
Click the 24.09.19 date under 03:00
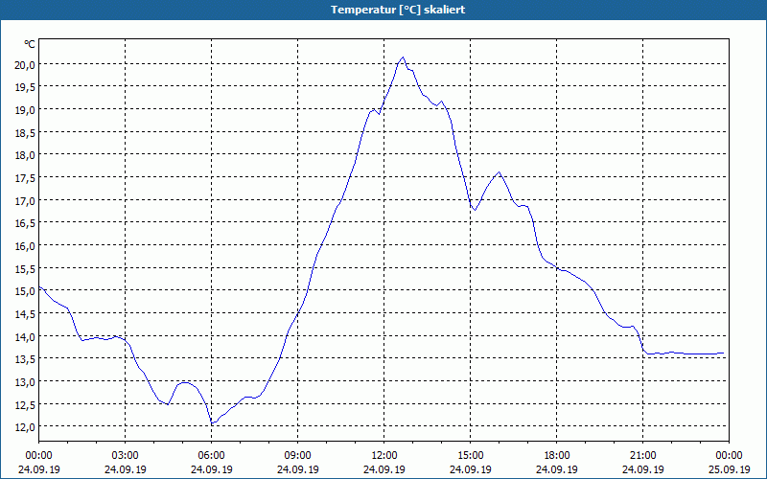click(x=126, y=469)
